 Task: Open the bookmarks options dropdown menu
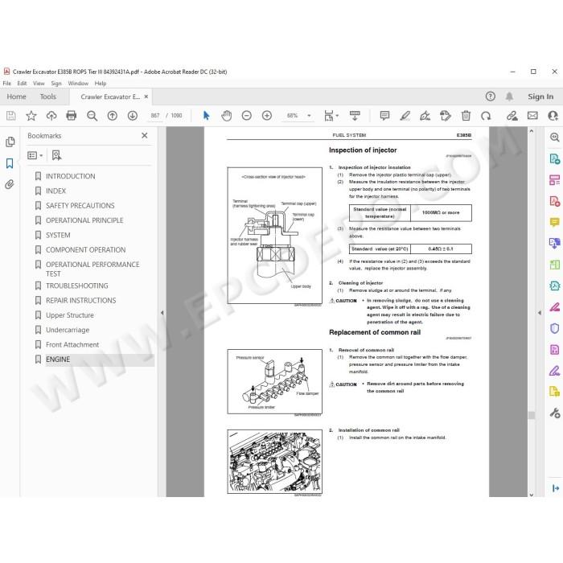[x=35, y=155]
